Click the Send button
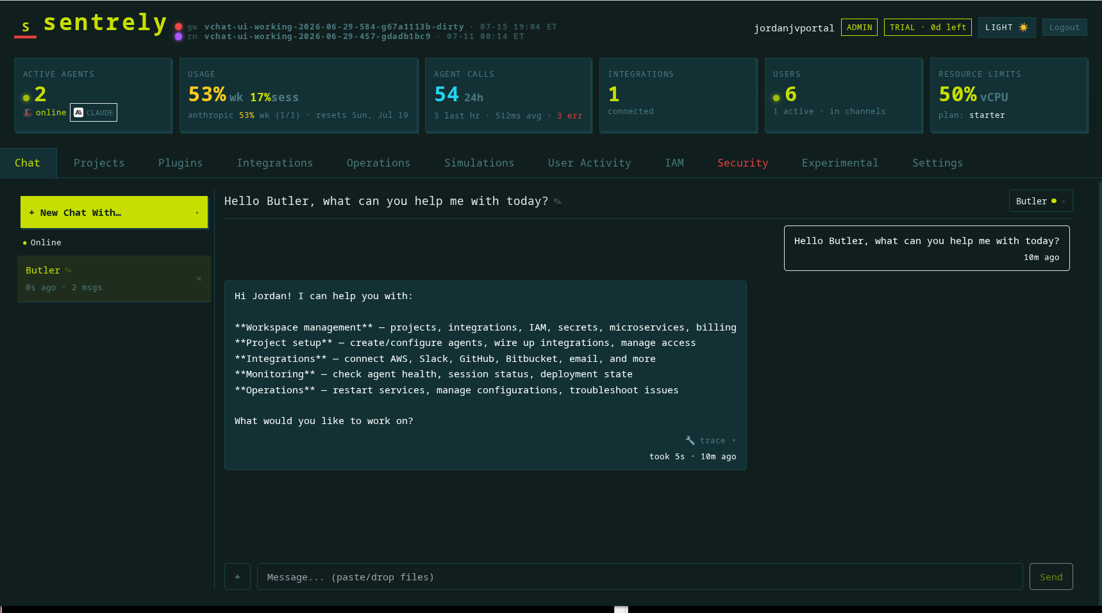This screenshot has width=1102, height=613. click(x=1051, y=576)
